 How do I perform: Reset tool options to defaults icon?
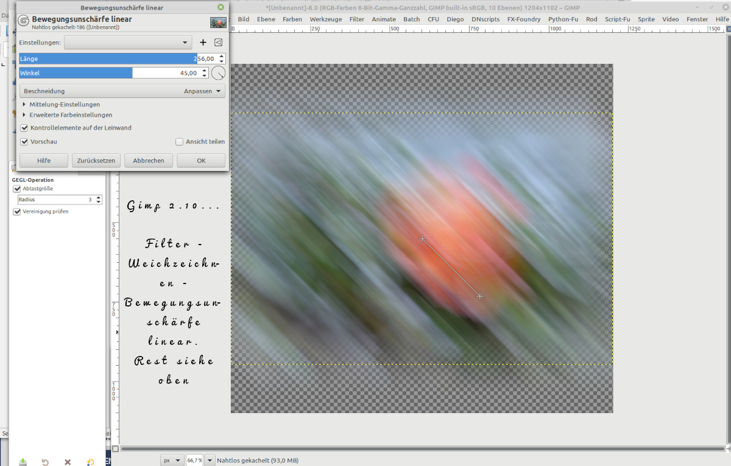90,462
